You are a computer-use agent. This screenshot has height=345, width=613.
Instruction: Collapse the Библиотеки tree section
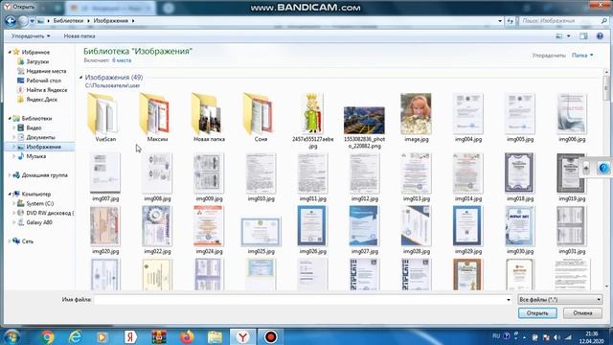point(10,118)
